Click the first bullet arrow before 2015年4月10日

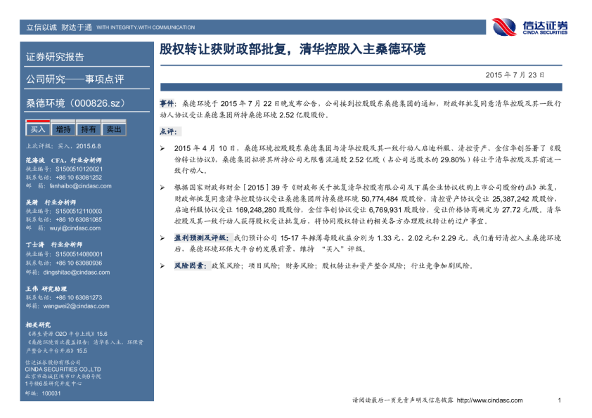pyautogui.click(x=163, y=149)
